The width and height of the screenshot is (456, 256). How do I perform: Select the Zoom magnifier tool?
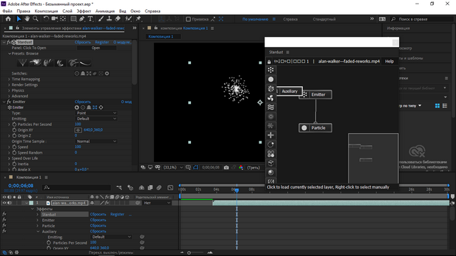tap(36, 19)
